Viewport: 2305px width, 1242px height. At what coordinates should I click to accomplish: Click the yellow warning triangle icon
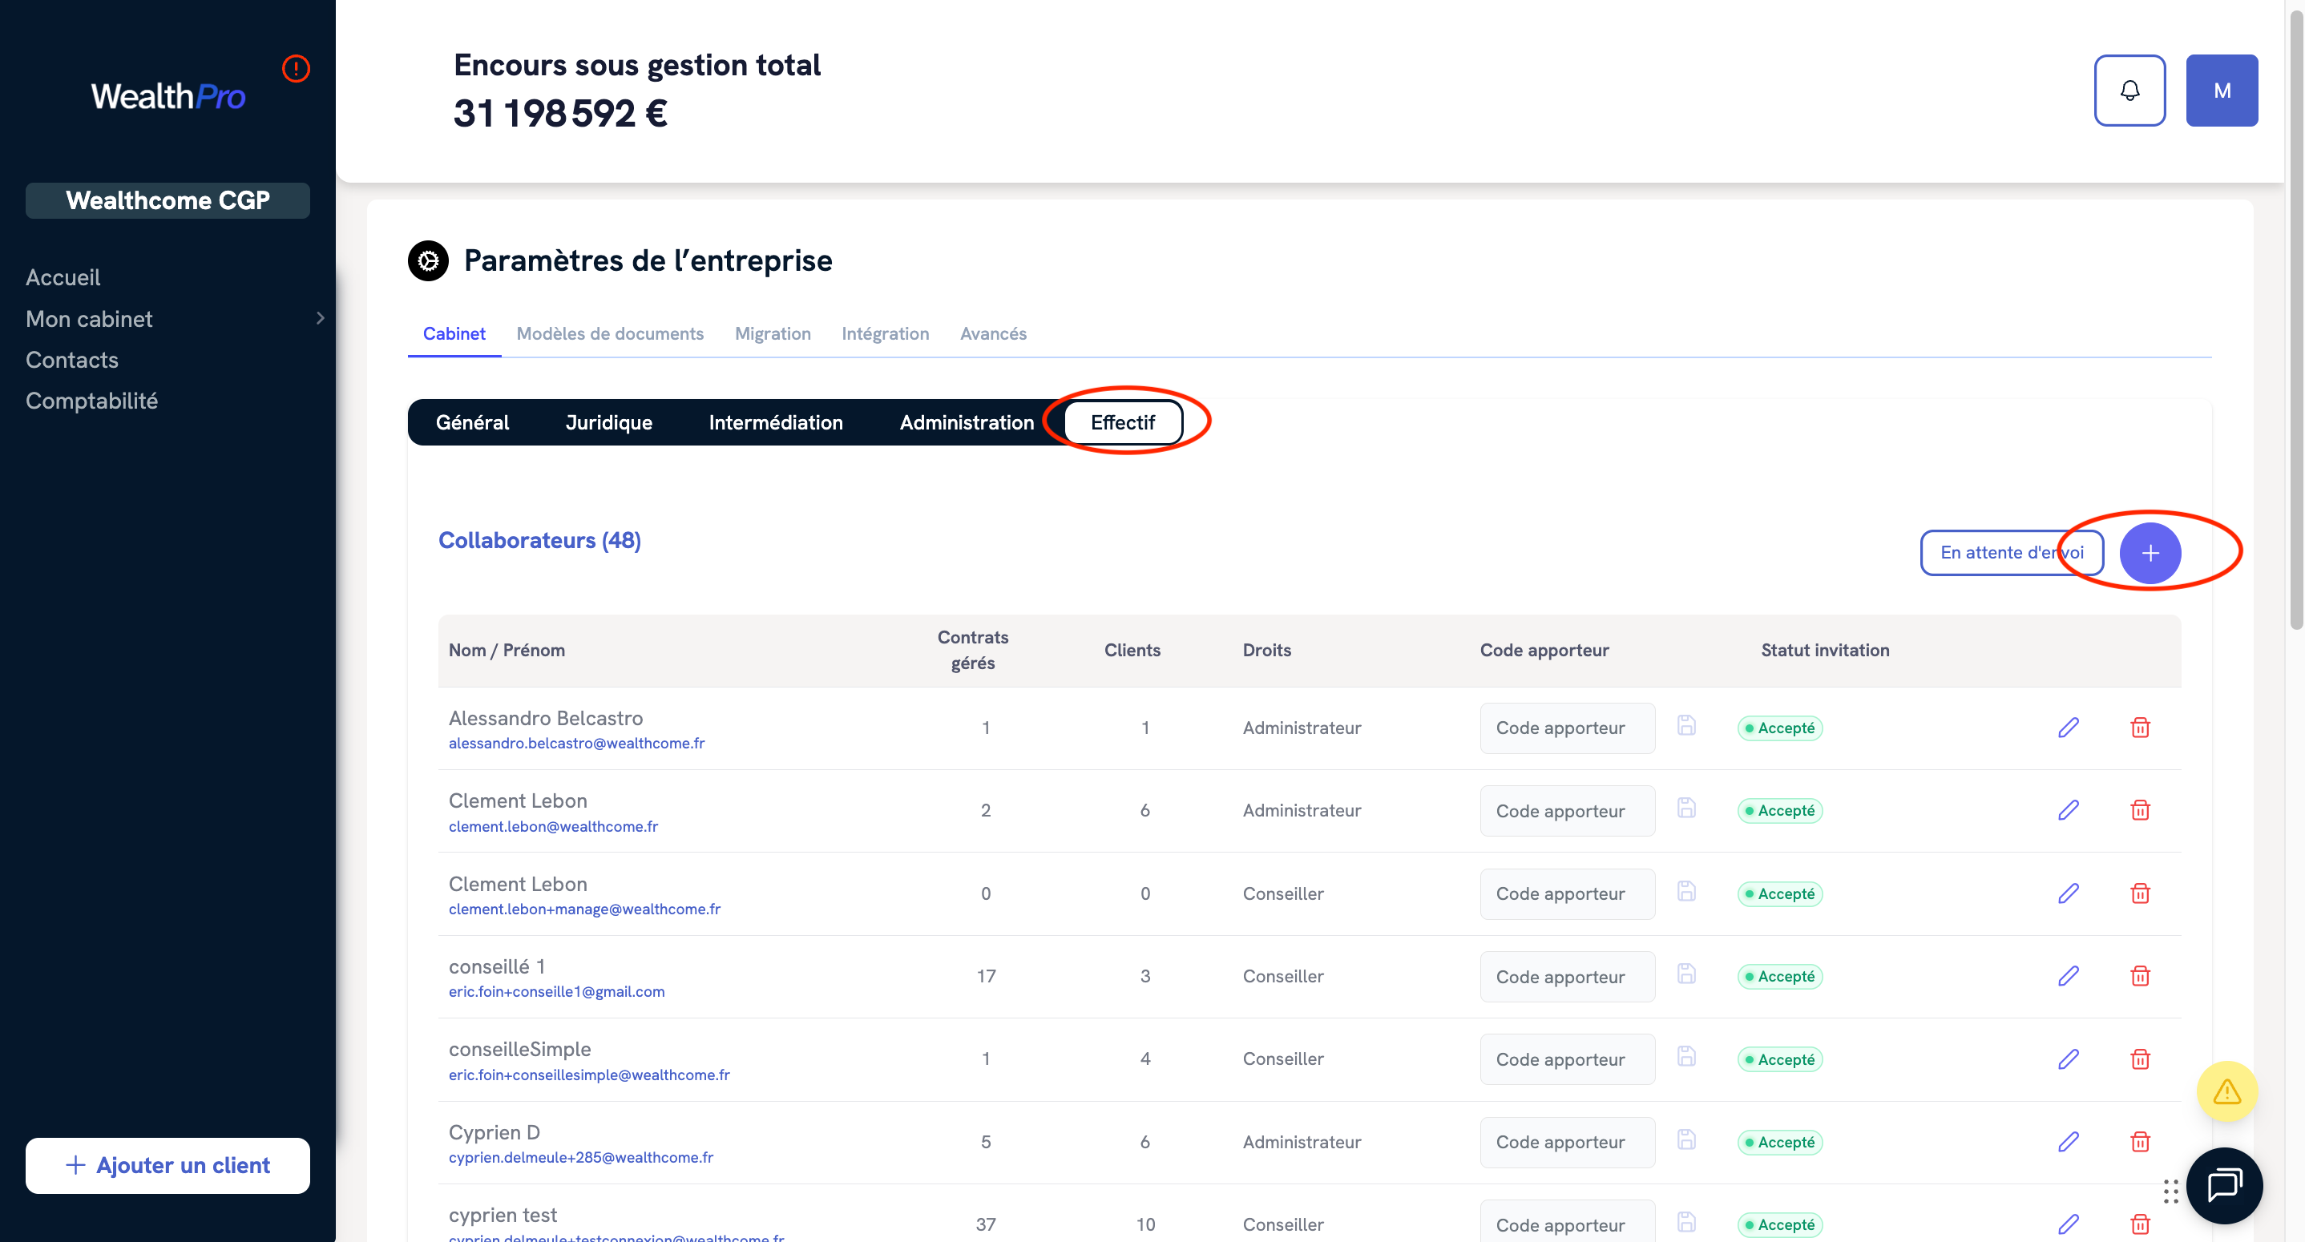point(2226,1091)
